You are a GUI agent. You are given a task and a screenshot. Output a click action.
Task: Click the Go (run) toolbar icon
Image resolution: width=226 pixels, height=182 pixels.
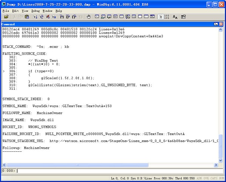tap(35, 17)
